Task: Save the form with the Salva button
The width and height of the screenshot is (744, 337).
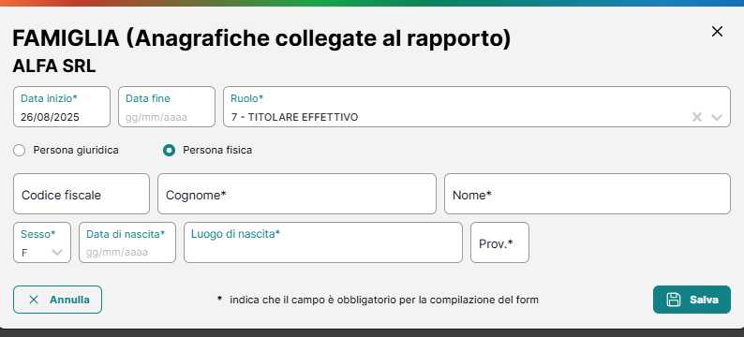Action: point(692,300)
